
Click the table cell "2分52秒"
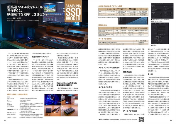[123, 31]
